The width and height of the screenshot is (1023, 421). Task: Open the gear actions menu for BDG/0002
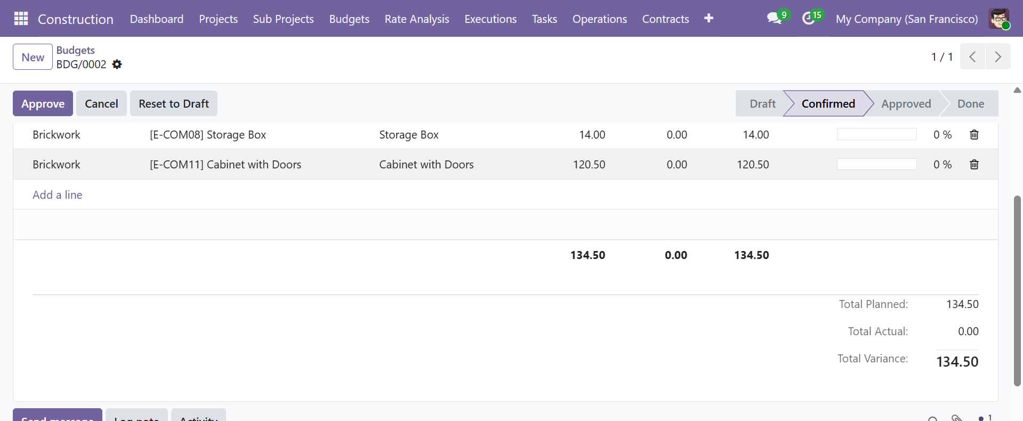117,64
